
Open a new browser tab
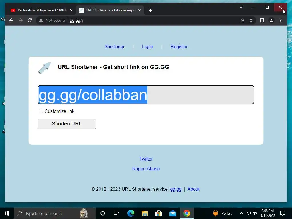150,10
